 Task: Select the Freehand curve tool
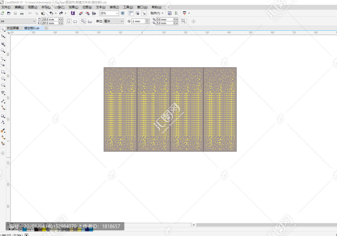pyautogui.click(x=3, y=59)
